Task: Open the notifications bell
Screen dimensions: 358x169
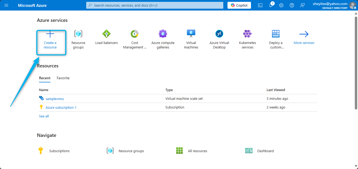Action: [x=271, y=5]
